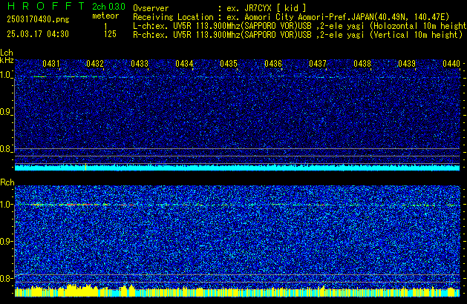Click the R-ch UV5R 113.900Mhz description
Image resolution: width=467 pixels, height=304 pixels.
(x=298, y=35)
